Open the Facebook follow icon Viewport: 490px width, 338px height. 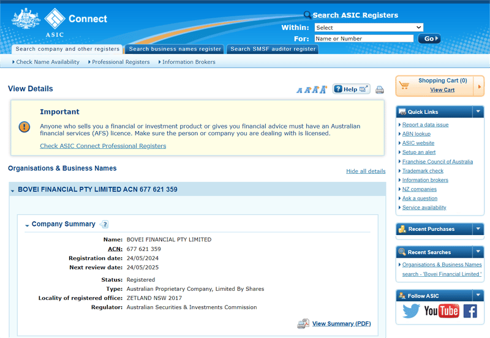coord(470,311)
